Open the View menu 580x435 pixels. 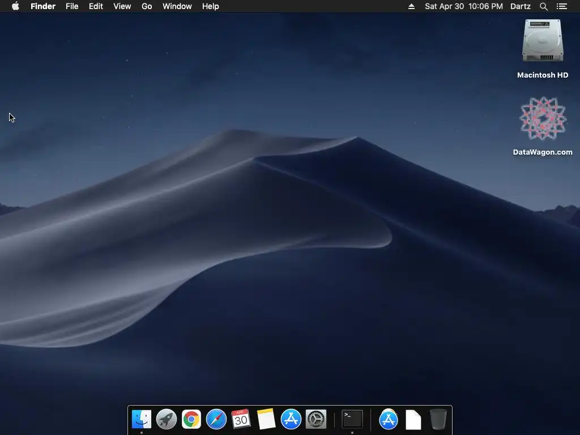122,6
